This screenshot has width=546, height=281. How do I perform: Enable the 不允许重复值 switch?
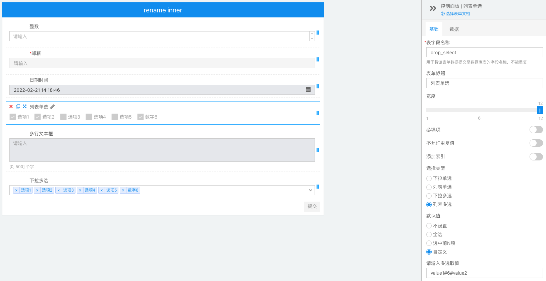[536, 143]
